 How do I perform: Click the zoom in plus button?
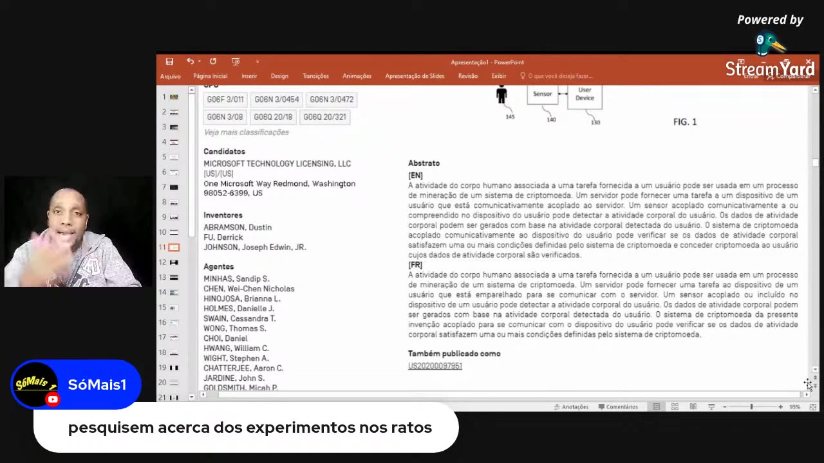[780, 407]
